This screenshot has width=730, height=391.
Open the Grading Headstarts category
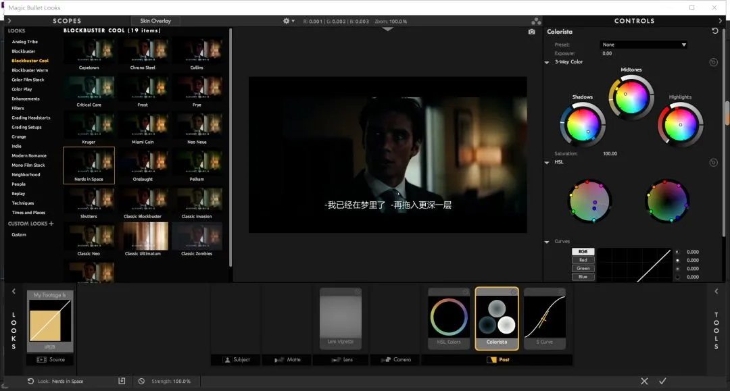[30, 118]
